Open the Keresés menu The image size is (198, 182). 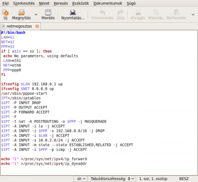click(x=61, y=3)
